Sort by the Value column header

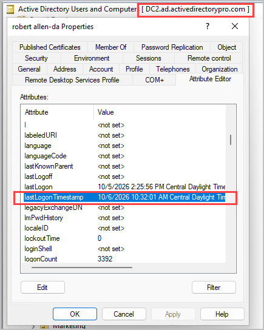pyautogui.click(x=160, y=112)
